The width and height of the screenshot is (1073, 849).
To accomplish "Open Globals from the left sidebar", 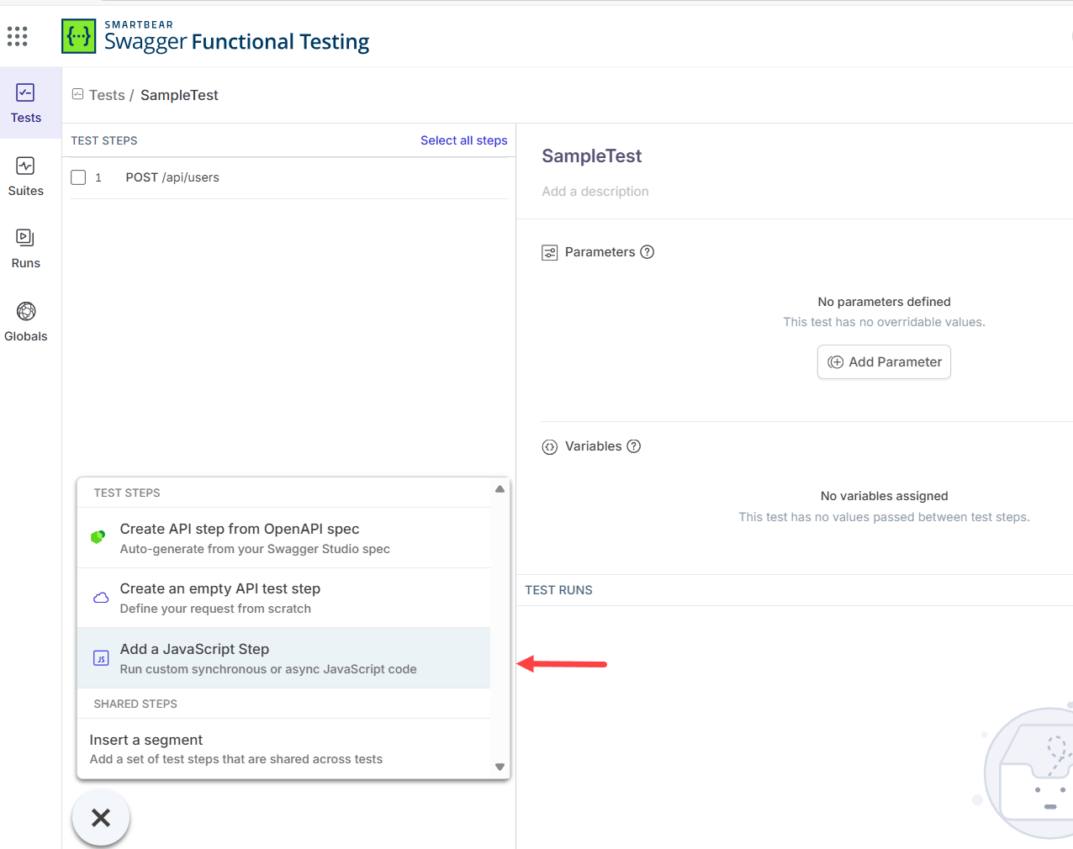I will (25, 321).
